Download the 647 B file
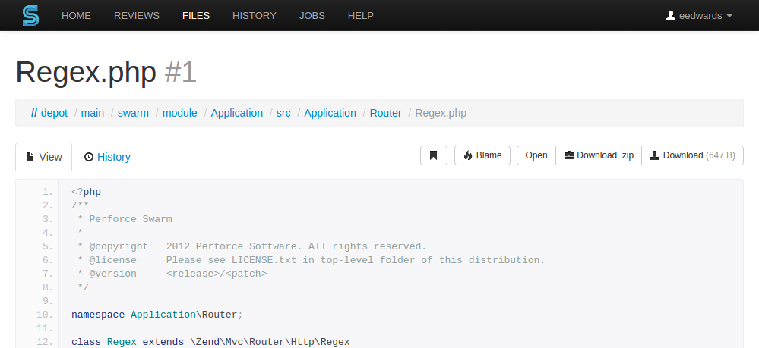 click(x=693, y=155)
